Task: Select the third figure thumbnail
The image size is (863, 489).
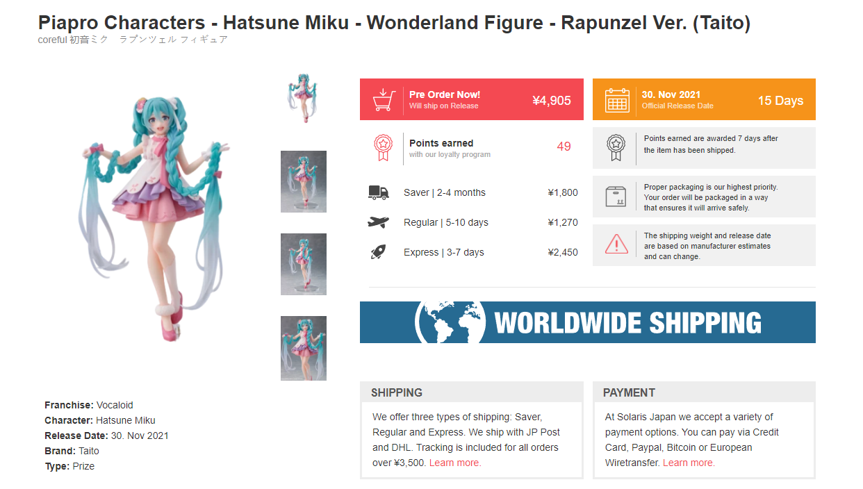Action: pos(304,264)
